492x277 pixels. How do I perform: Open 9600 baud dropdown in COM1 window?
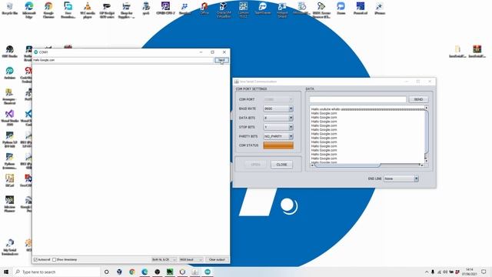click(191, 260)
